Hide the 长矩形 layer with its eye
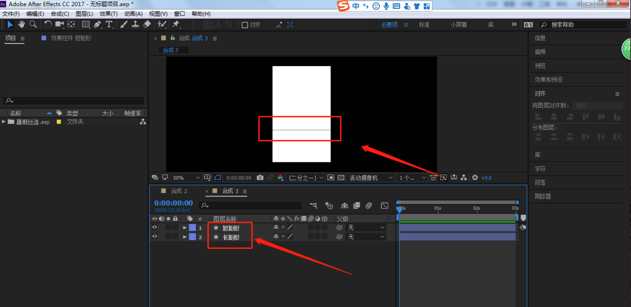The image size is (631, 307). coord(155,237)
